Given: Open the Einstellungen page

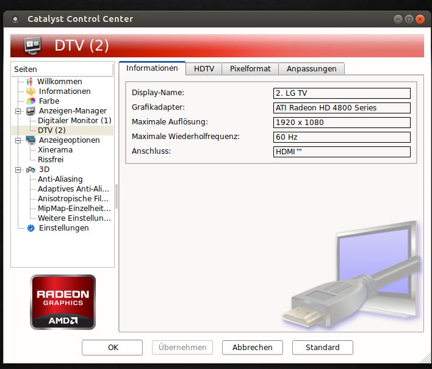Looking at the screenshot, I should point(64,228).
